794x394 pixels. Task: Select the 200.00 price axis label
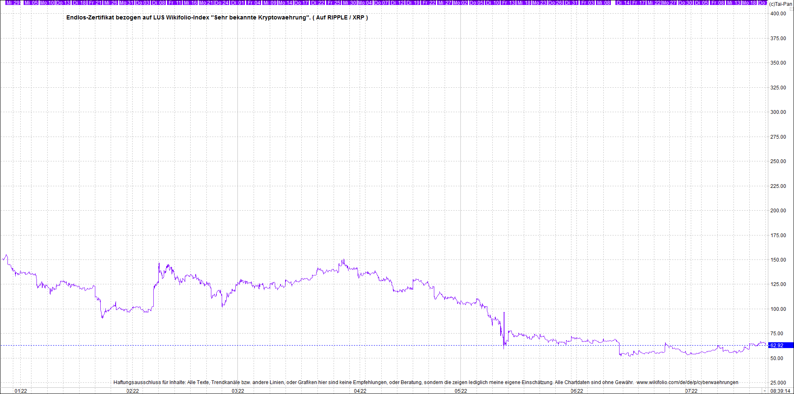pos(778,211)
